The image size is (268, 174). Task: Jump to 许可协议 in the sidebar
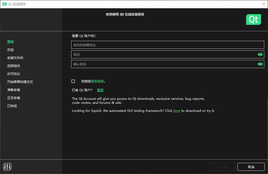[14, 74]
